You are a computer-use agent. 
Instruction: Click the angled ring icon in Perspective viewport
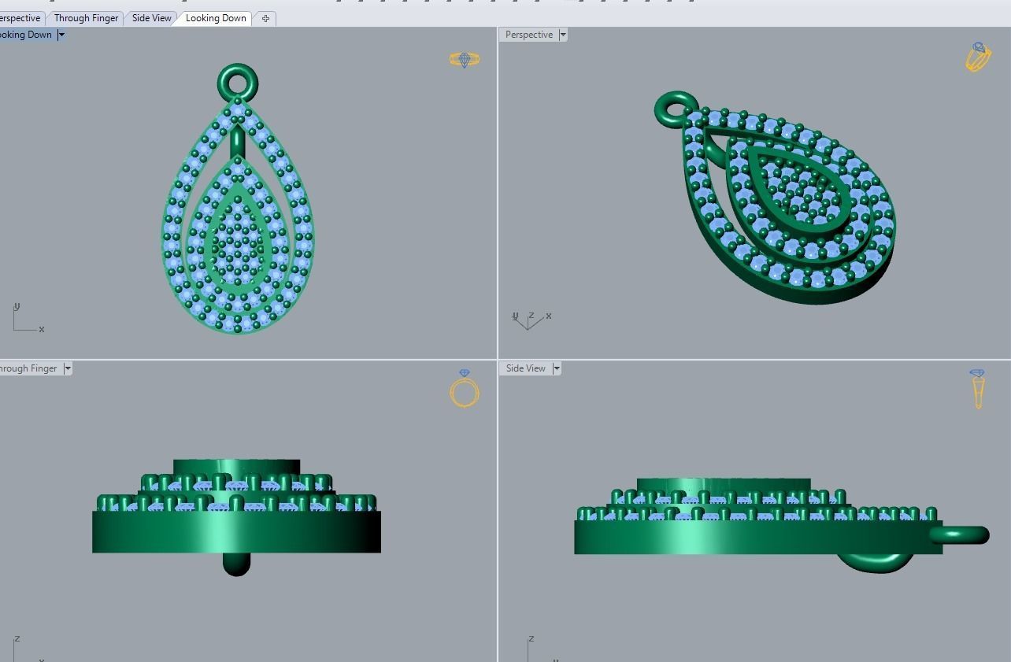tap(977, 57)
